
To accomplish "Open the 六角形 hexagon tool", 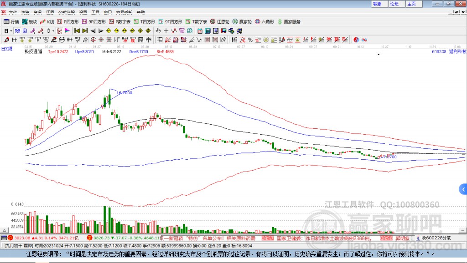I will (265, 22).
